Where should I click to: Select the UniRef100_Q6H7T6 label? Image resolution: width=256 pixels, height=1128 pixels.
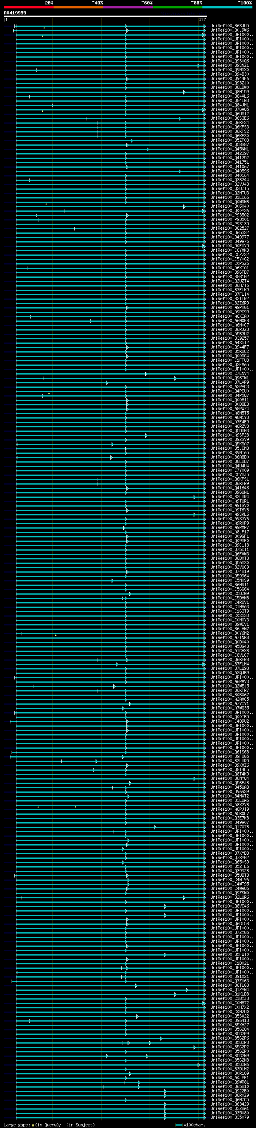pos(230,286)
